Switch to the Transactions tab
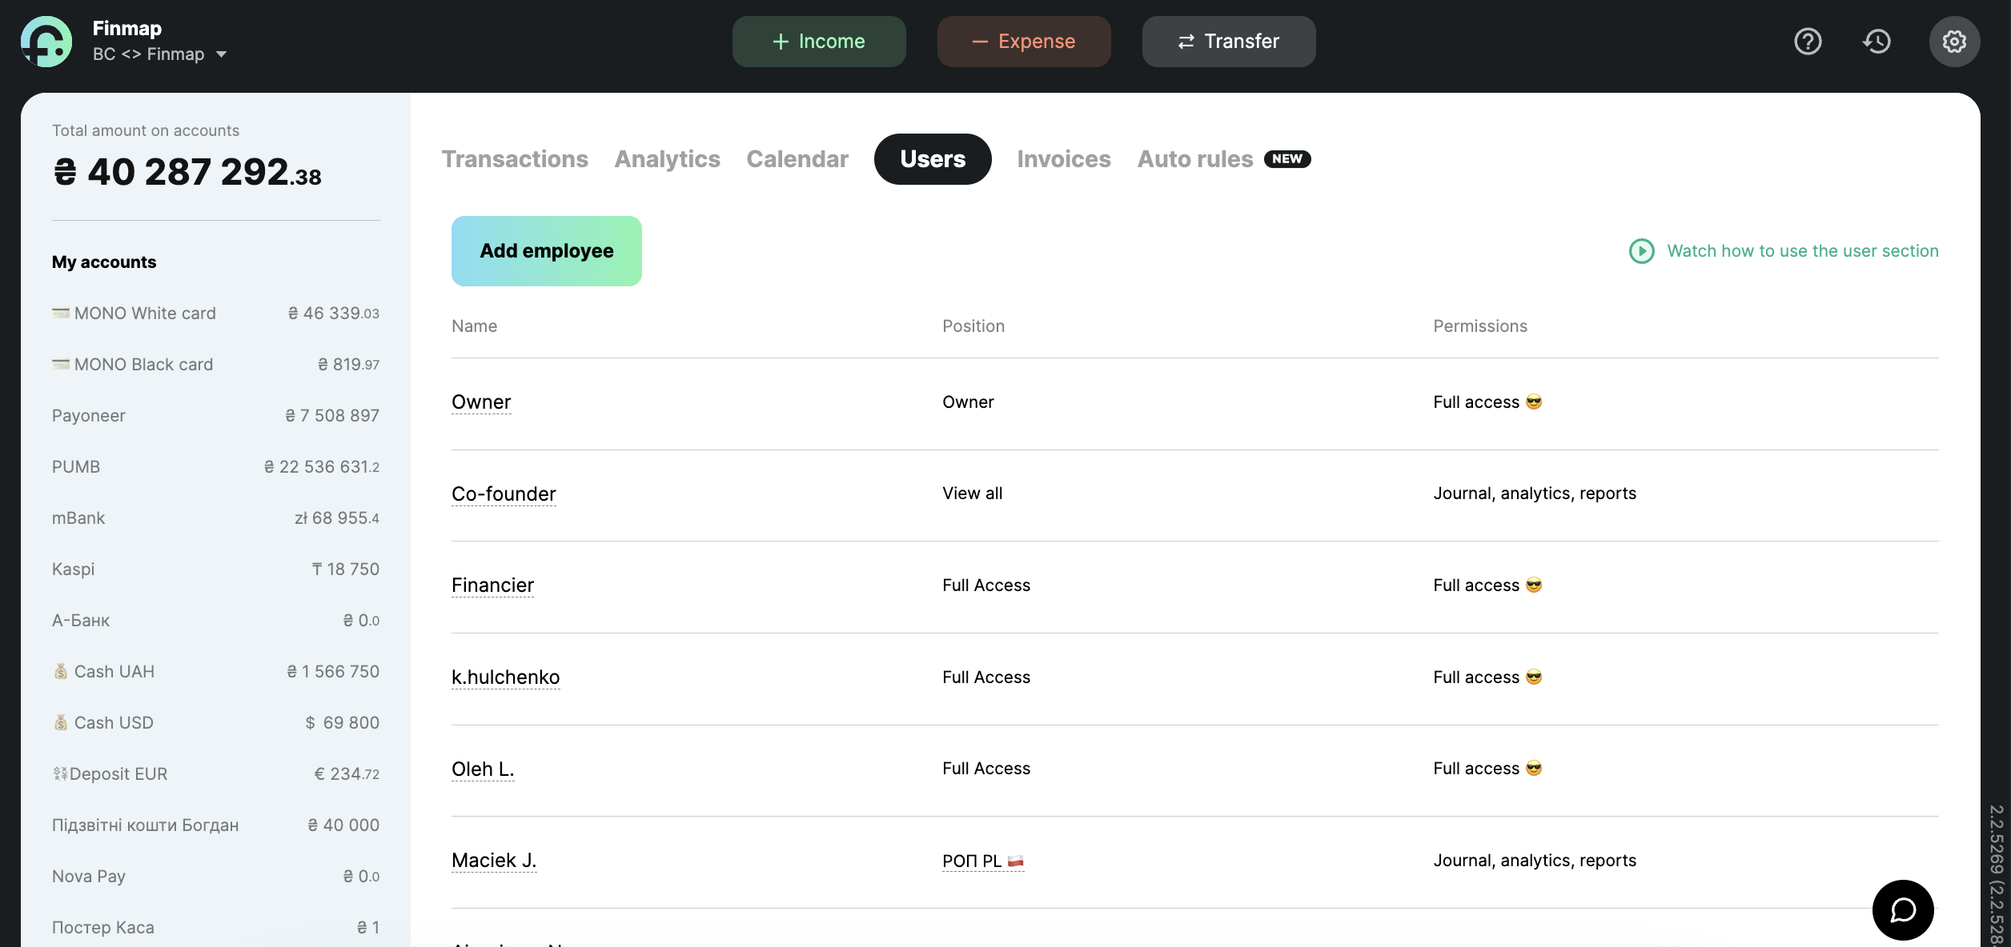Image resolution: width=2011 pixels, height=947 pixels. click(x=515, y=159)
